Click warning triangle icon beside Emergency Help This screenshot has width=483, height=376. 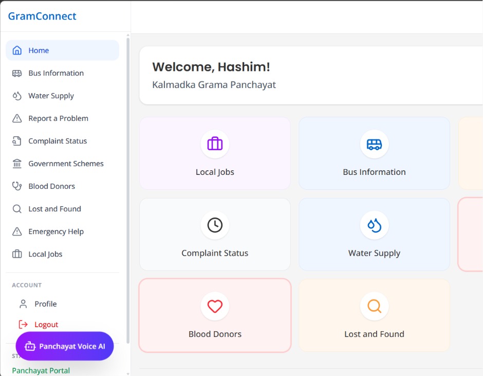[x=17, y=231]
